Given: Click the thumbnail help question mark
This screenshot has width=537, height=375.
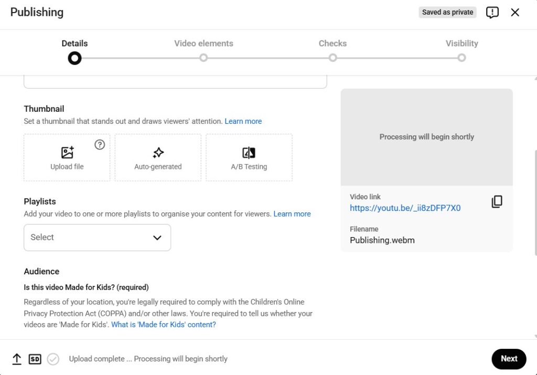Looking at the screenshot, I should [100, 145].
